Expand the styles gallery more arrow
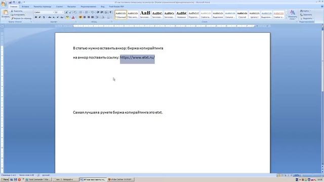 click(x=287, y=18)
